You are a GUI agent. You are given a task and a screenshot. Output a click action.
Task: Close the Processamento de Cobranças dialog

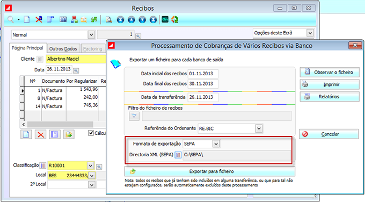(x=355, y=45)
